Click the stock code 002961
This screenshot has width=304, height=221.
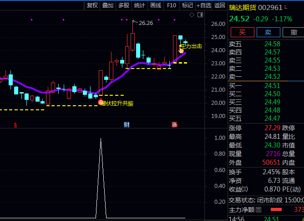[x=270, y=8]
